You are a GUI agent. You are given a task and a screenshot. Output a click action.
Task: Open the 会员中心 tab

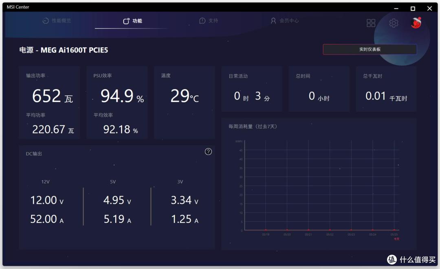point(284,21)
